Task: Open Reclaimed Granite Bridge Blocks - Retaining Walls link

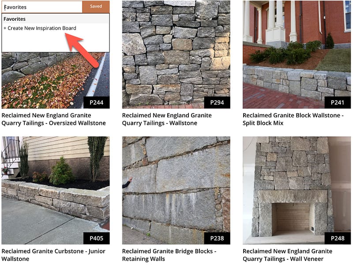Action: click(169, 255)
